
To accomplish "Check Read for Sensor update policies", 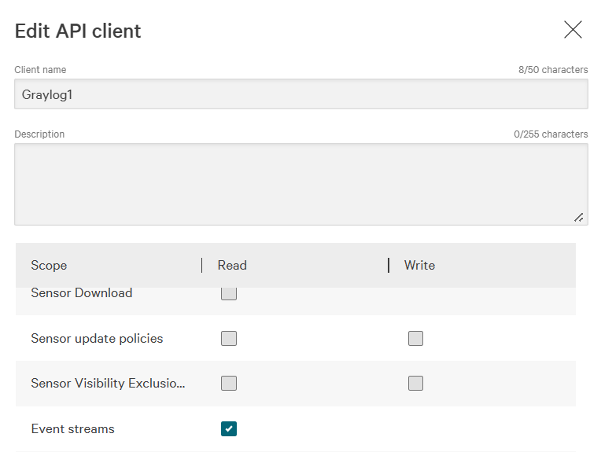I will [x=229, y=339].
